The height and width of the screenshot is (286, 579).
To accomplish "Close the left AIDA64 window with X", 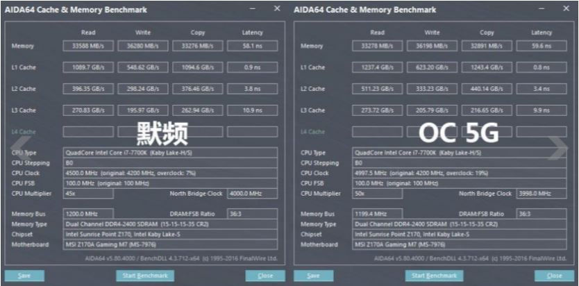I will pos(277,9).
